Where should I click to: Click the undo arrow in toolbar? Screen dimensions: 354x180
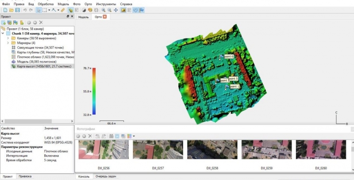24,10
